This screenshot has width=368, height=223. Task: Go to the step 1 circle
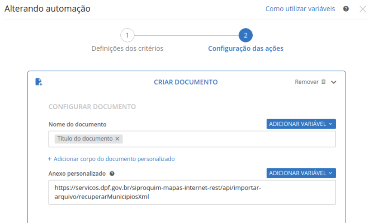pos(127,35)
